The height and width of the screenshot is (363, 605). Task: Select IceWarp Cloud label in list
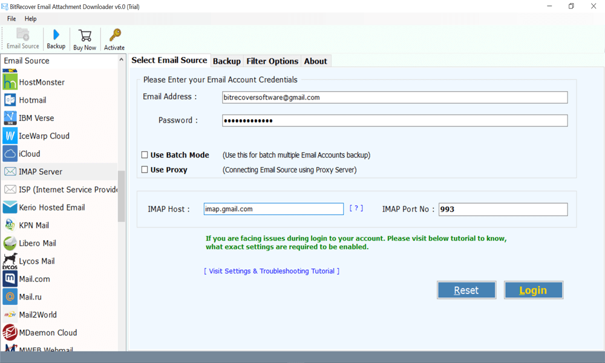pos(44,136)
